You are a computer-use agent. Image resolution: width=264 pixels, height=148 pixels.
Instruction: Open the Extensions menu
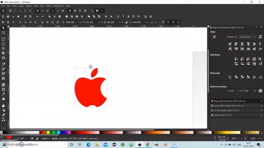pyautogui.click(x=58, y=6)
